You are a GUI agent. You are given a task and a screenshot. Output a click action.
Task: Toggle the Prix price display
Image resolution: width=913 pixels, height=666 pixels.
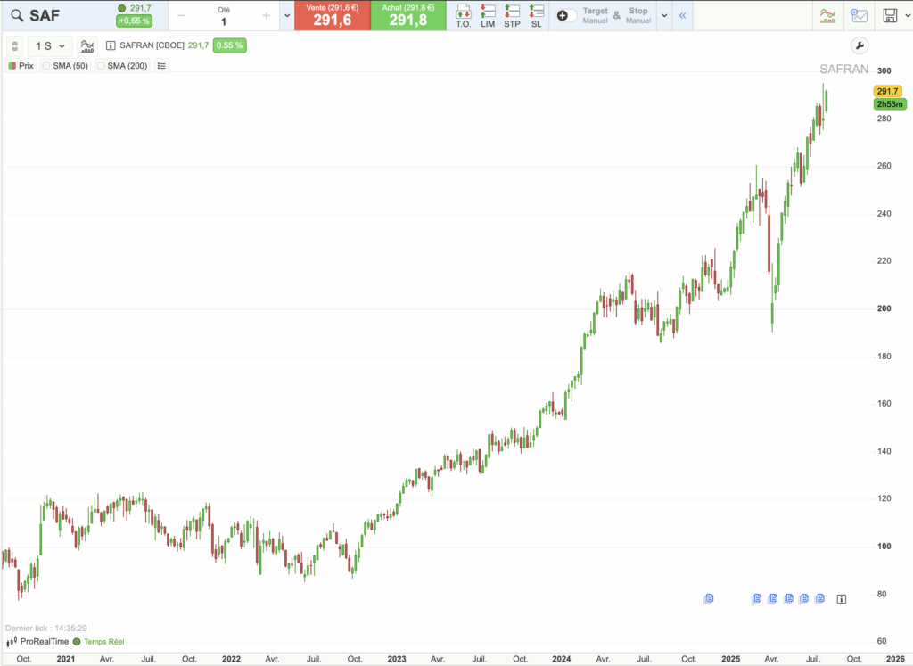pyautogui.click(x=21, y=65)
